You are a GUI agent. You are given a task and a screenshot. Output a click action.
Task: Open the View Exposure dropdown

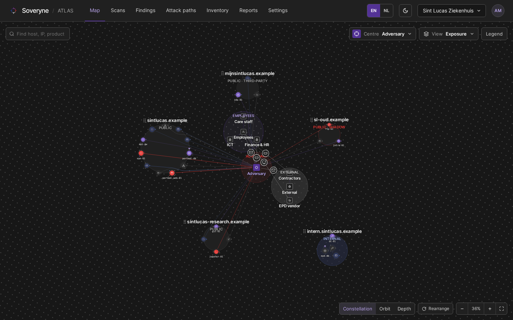pos(449,34)
